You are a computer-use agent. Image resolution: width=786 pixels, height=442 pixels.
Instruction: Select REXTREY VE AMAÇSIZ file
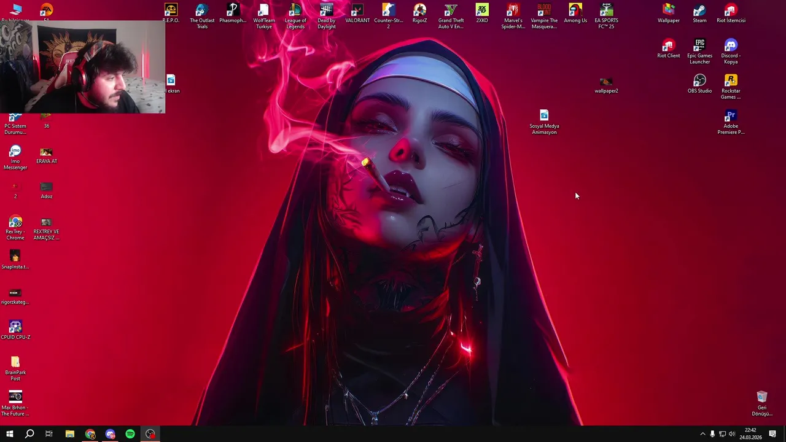[x=47, y=228]
